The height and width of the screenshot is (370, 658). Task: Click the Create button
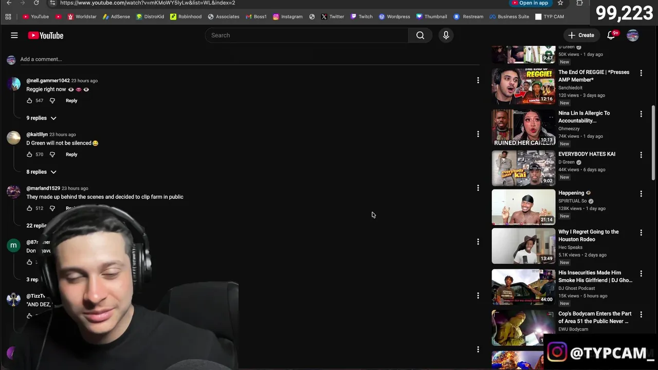581,35
